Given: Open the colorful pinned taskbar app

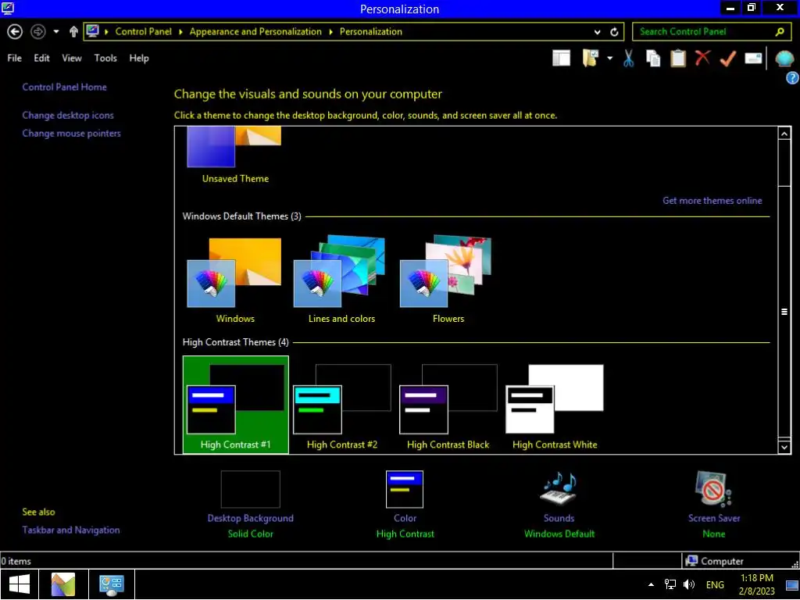Looking at the screenshot, I should 63,584.
